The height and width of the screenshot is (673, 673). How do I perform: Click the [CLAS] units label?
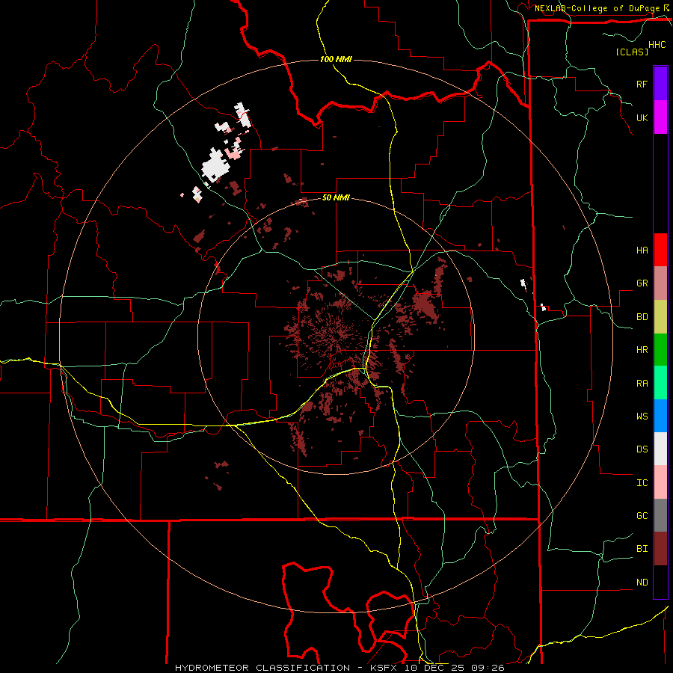(x=632, y=52)
